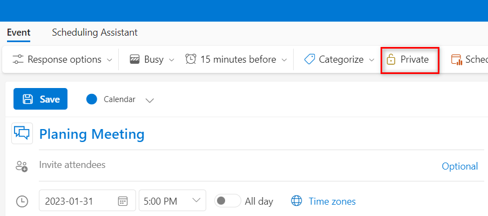The height and width of the screenshot is (216, 488).
Task: Expand the Response options dropdown
Action: click(110, 60)
